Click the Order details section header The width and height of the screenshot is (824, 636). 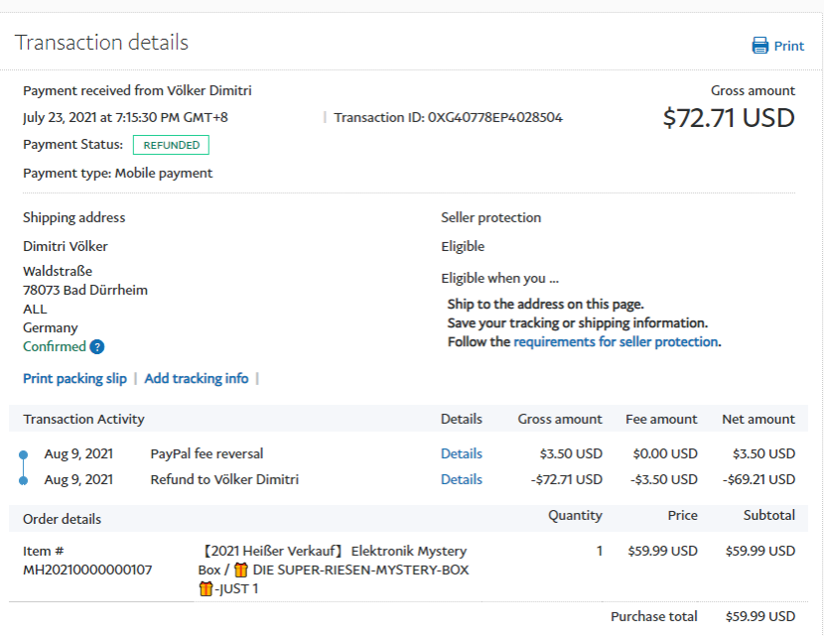click(62, 519)
